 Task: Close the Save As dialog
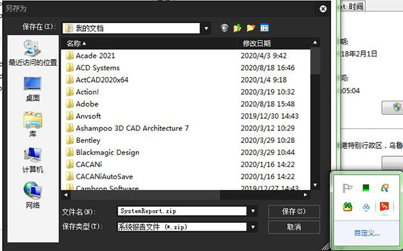pyautogui.click(x=323, y=9)
